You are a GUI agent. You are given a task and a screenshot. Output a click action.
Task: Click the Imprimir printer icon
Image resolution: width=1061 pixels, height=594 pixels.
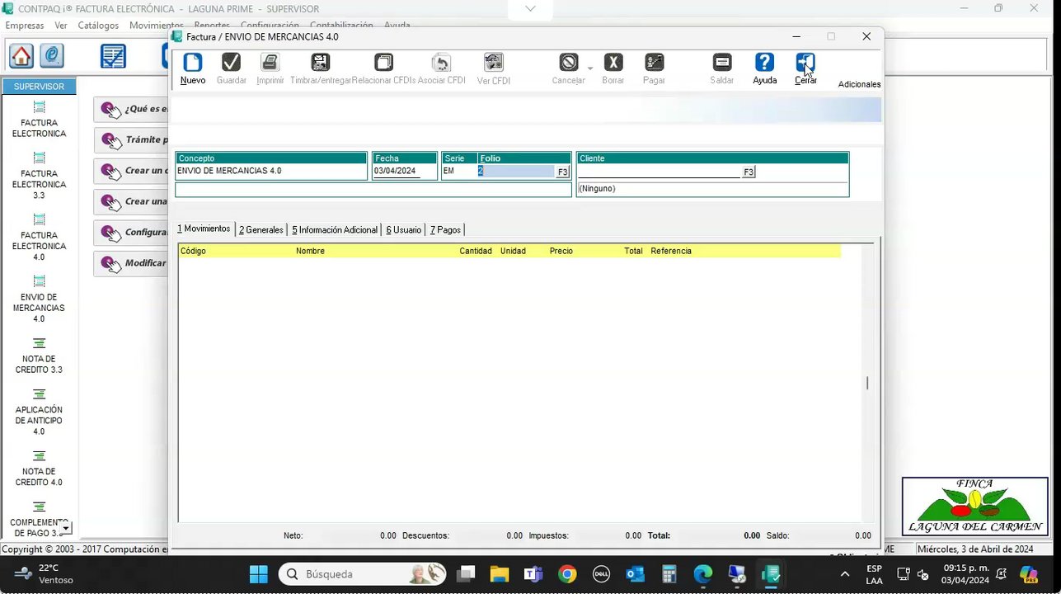pos(270,63)
